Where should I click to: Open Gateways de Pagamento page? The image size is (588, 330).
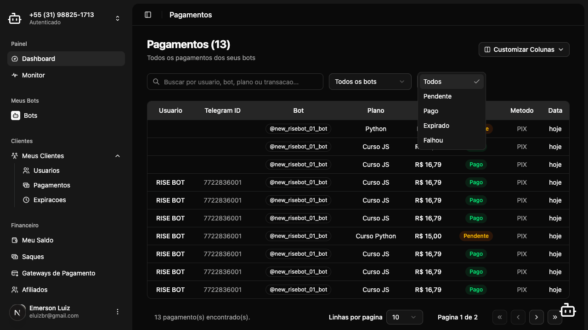click(66, 273)
